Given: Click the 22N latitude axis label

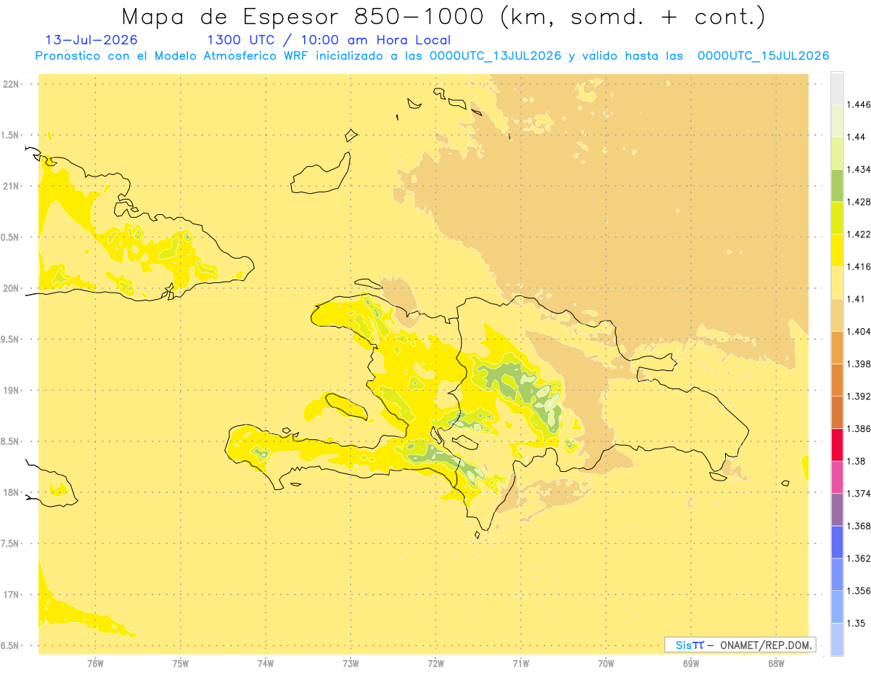Looking at the screenshot, I should [x=10, y=84].
